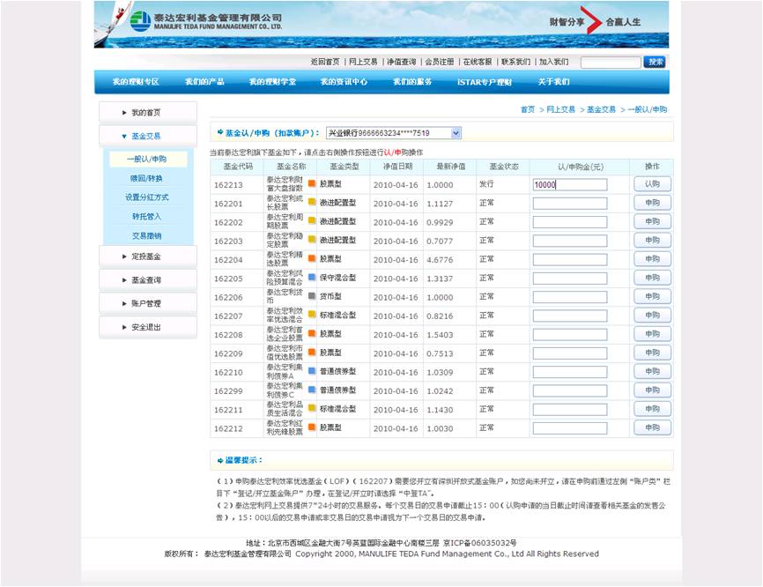Click the 加入我们 top link
Image resolution: width=763 pixels, height=587 pixels.
pyautogui.click(x=554, y=62)
